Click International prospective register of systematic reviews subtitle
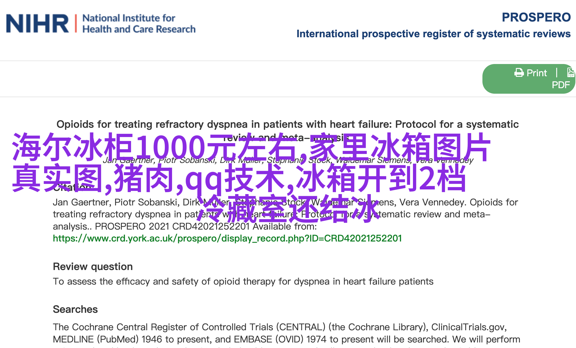The height and width of the screenshot is (348, 576). coord(433,34)
